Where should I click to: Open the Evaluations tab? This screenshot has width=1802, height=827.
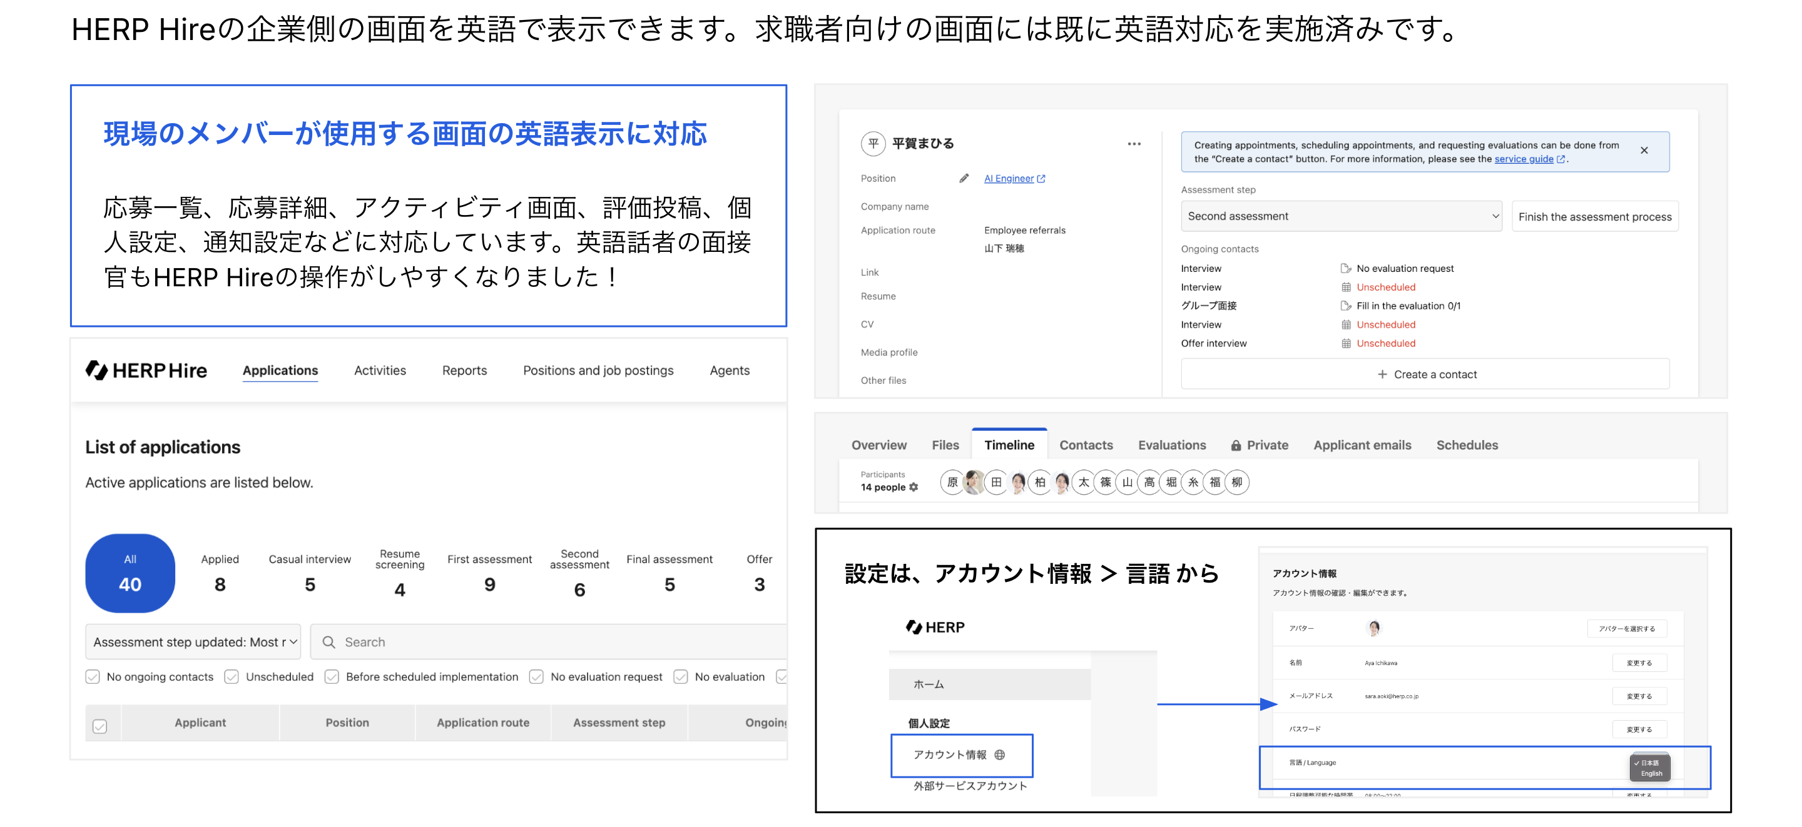(1171, 445)
